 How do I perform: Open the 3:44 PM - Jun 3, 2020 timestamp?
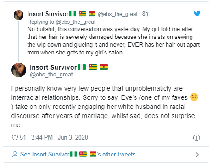pos(60,137)
